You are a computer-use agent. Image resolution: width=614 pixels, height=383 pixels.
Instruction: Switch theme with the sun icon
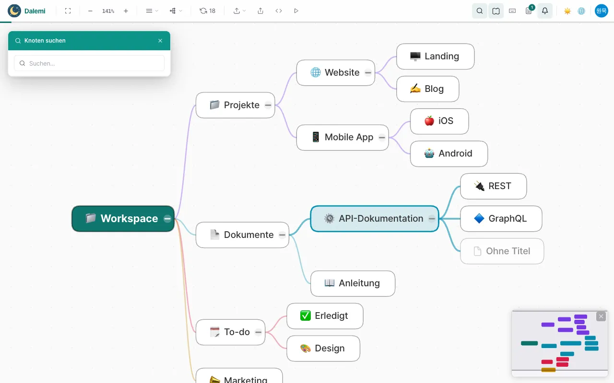(567, 11)
